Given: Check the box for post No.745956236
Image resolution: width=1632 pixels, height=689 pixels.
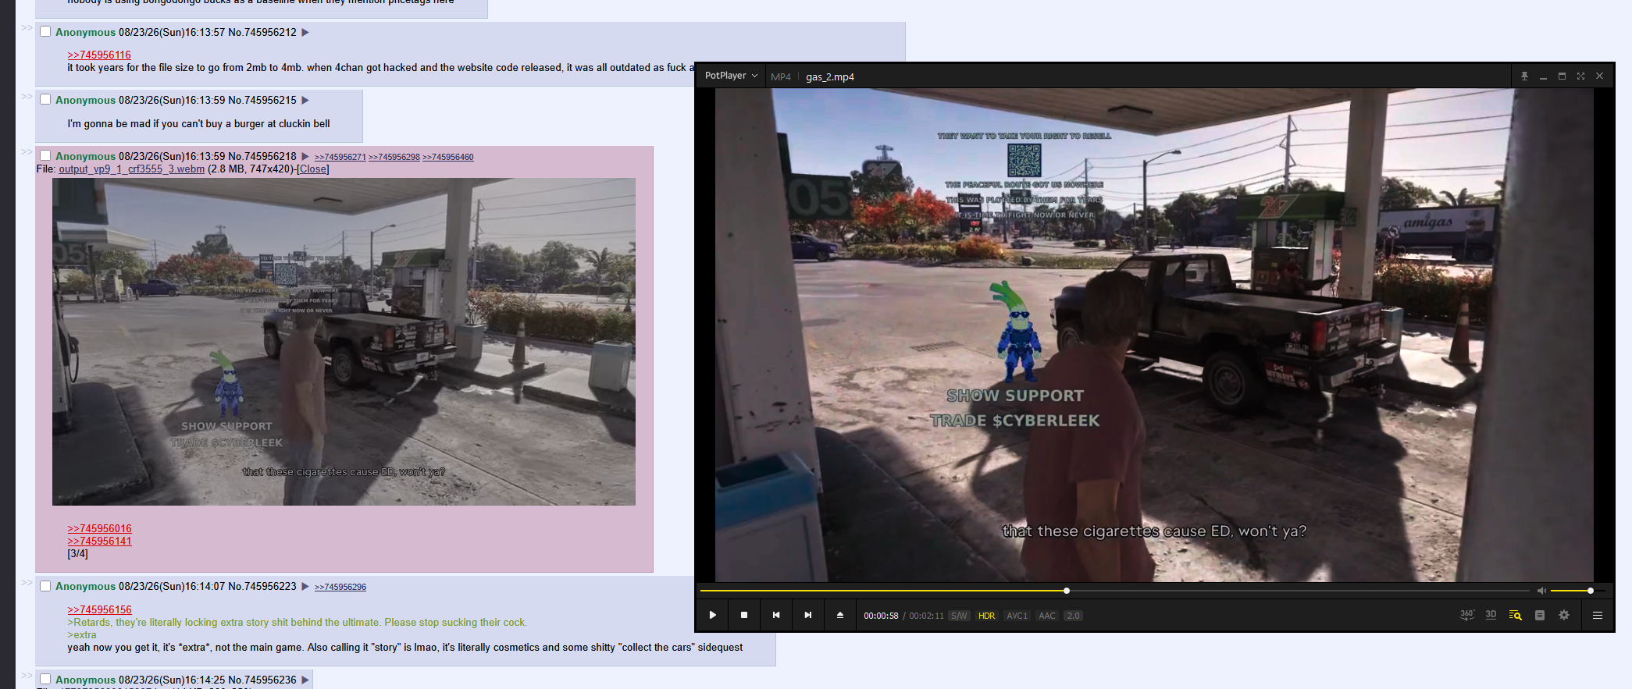Looking at the screenshot, I should (45, 679).
